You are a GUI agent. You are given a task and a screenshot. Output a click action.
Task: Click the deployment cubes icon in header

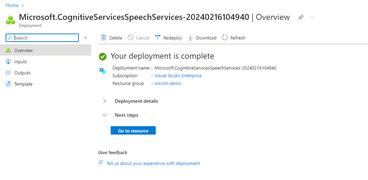[10, 20]
